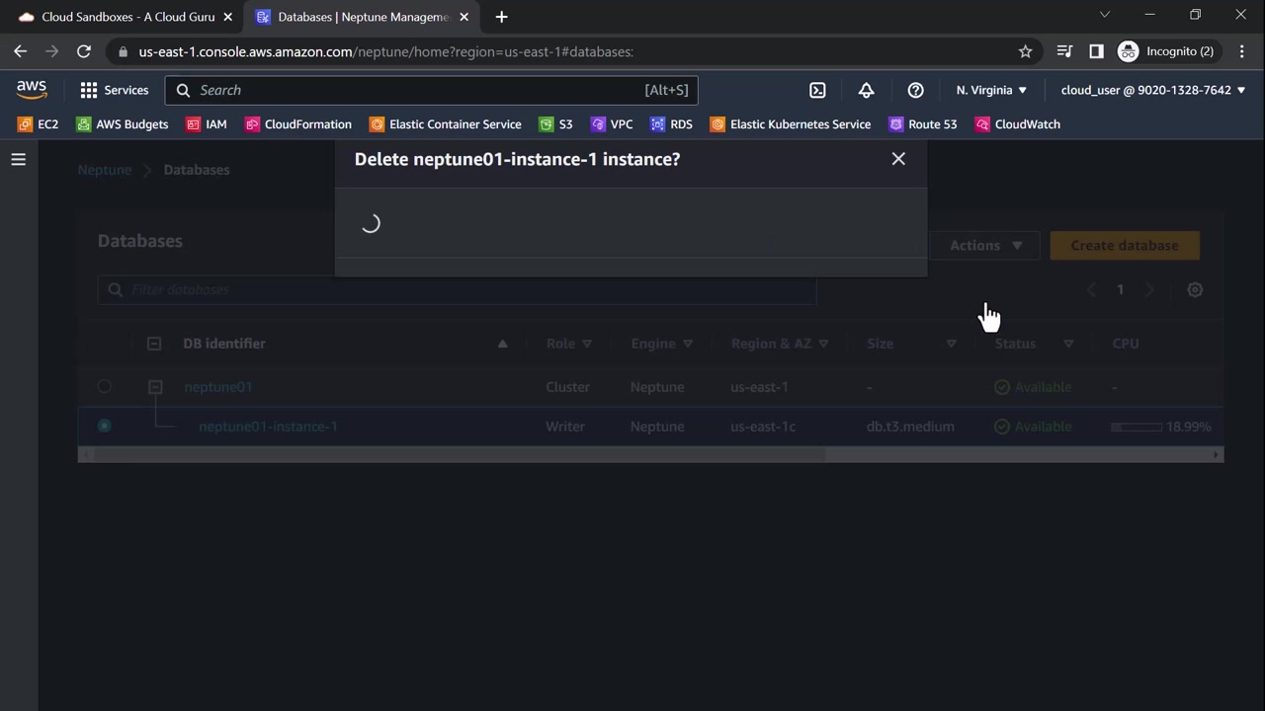The height and width of the screenshot is (711, 1265).
Task: Open Chrome side panel icon
Action: tap(1096, 51)
